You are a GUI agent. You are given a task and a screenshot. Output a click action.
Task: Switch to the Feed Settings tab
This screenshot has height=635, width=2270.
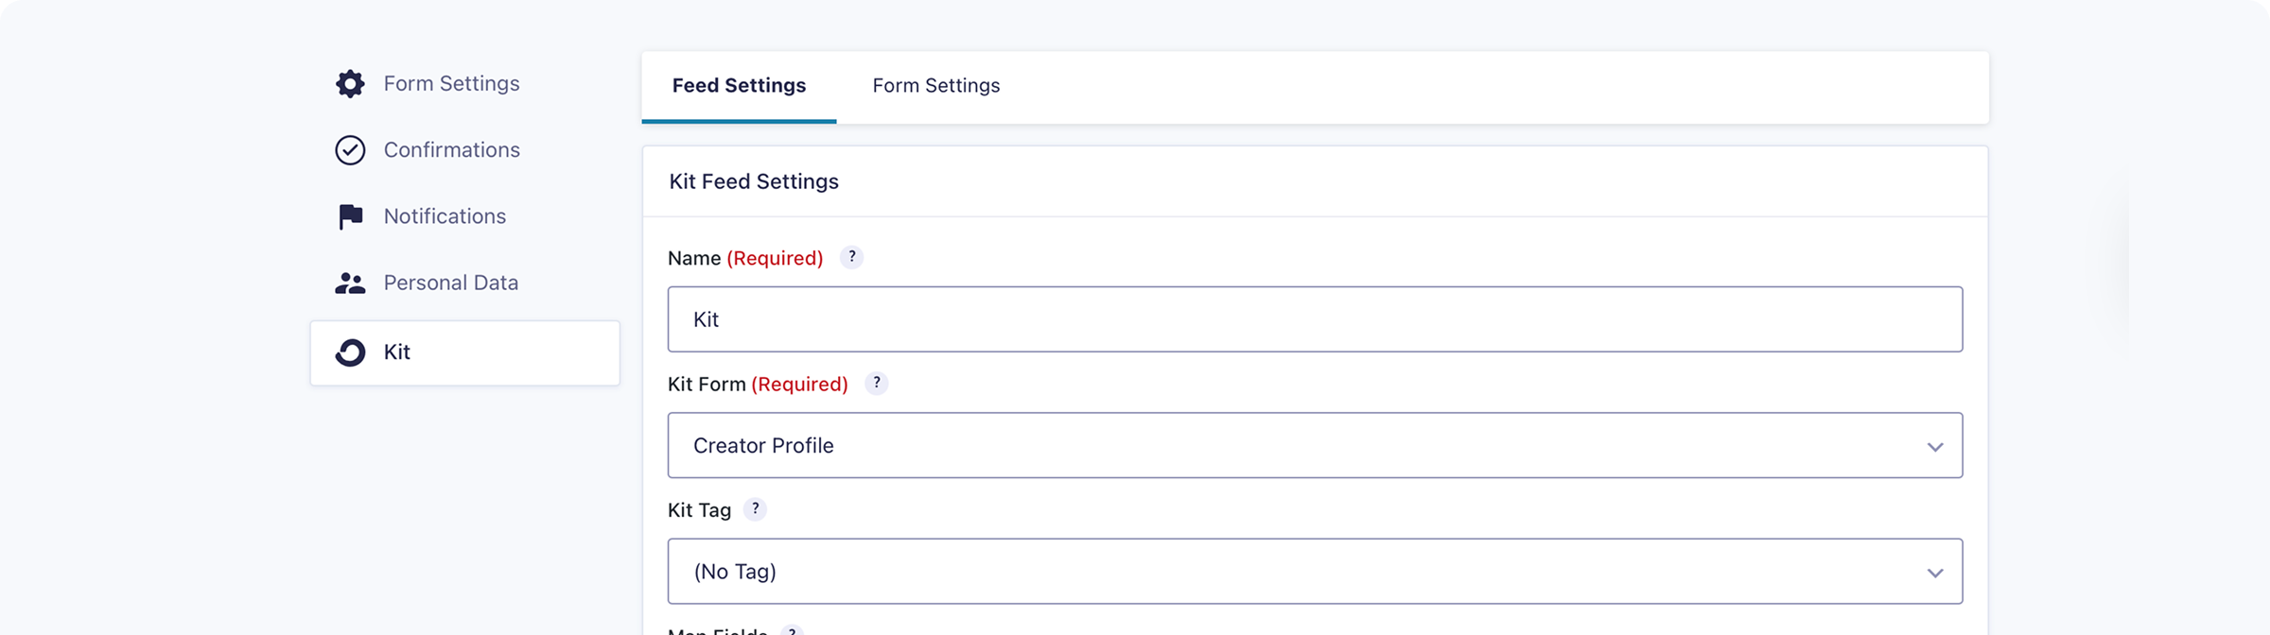pos(739,86)
